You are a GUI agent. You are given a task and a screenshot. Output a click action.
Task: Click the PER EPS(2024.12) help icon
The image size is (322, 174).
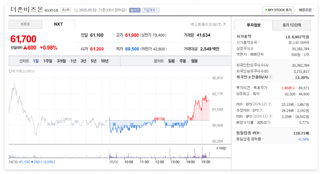(270, 104)
